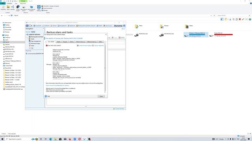The image size is (252, 141).
Task: Open Backup plans and tasks actions menu
Action: click(x=86, y=26)
